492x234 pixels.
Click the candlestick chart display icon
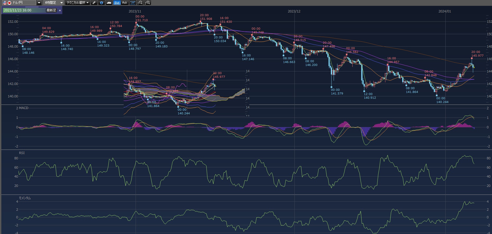point(133,3)
